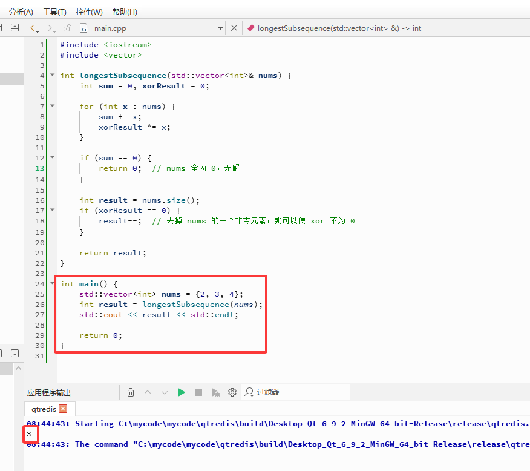Click the 'sum += x;' statement
This screenshot has width=530, height=471.
click(x=120, y=117)
